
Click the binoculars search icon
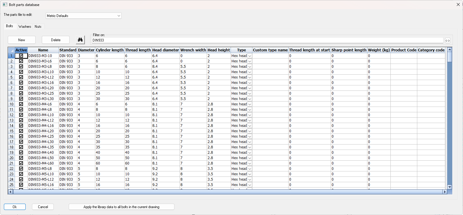pyautogui.click(x=80, y=40)
